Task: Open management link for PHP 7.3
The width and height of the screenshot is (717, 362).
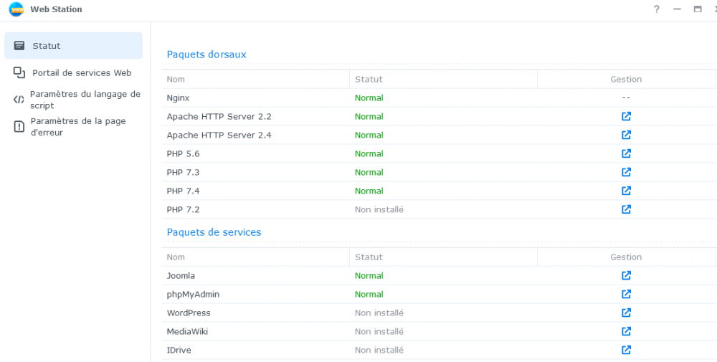Action: pyautogui.click(x=626, y=172)
